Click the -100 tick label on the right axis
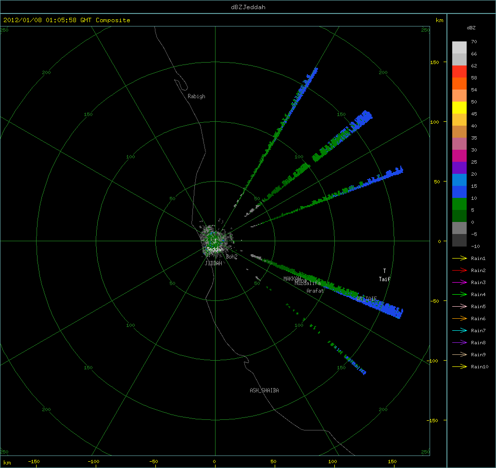This screenshot has height=468, width=496. pyautogui.click(x=432, y=361)
